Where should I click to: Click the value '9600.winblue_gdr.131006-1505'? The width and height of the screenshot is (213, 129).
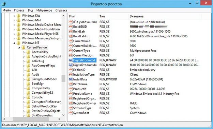150,32
